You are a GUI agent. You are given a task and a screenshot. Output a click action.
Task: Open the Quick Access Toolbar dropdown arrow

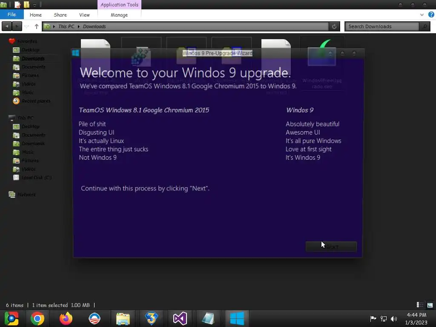pyautogui.click(x=34, y=5)
